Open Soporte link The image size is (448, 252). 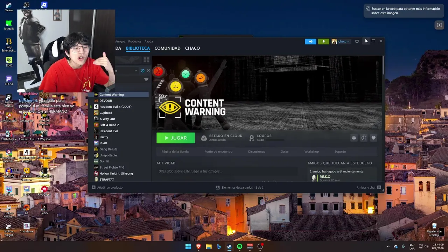340,152
